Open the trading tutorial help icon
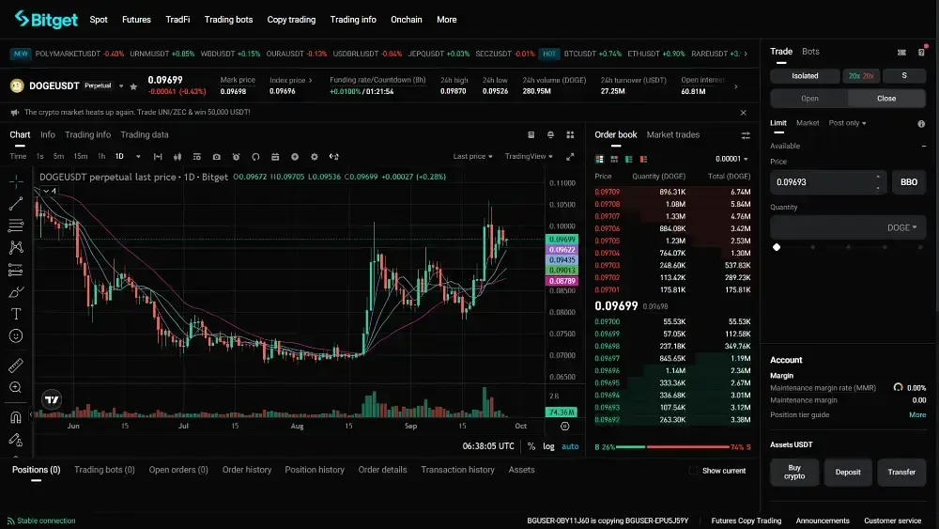 click(922, 52)
